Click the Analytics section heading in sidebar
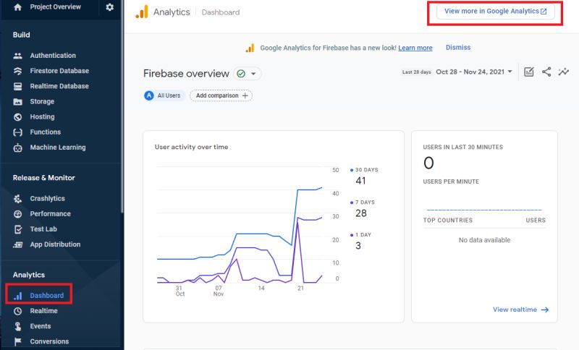This screenshot has width=579, height=350. click(x=29, y=275)
